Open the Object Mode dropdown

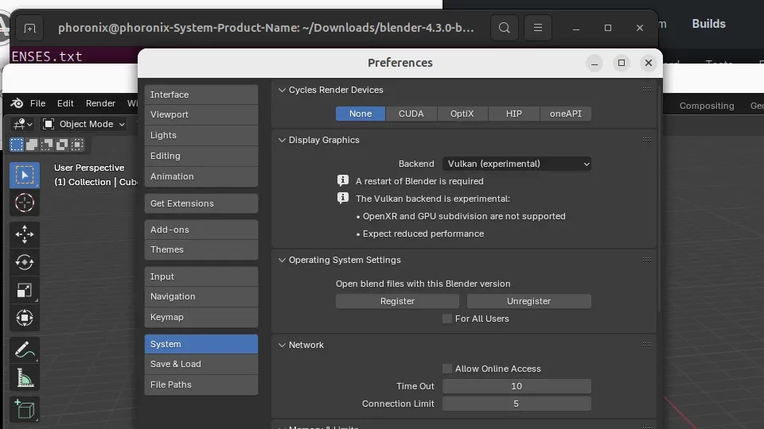tap(84, 124)
